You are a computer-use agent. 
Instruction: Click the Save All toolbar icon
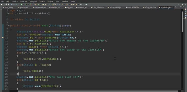point(8,4)
